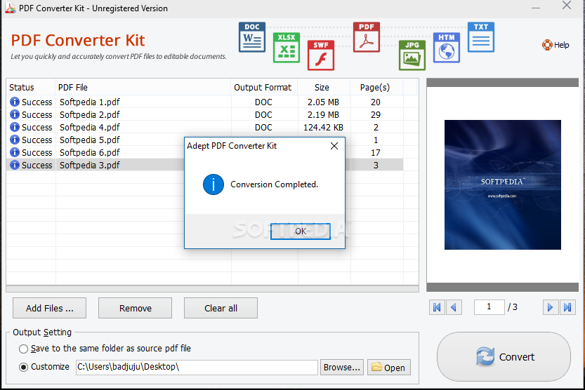Go to next preview page
The image size is (585, 390).
tap(551, 307)
